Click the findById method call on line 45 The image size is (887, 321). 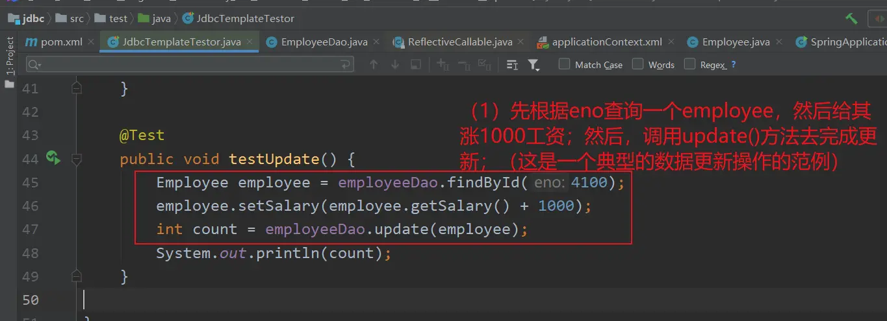(x=483, y=182)
